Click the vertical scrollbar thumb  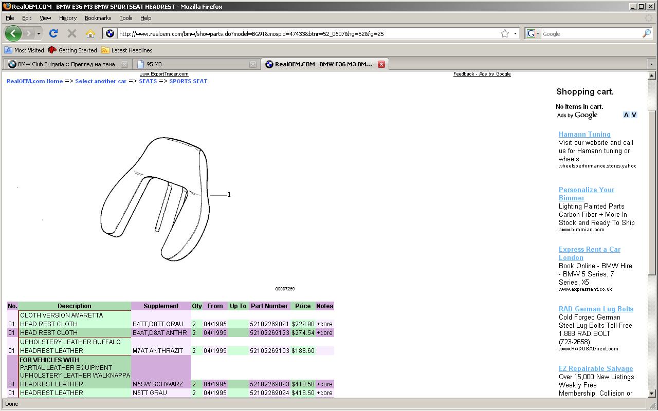coord(651,193)
